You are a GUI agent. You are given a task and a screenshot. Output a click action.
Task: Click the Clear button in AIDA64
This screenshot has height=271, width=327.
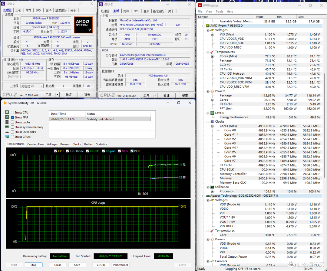pyautogui.click(x=58, y=265)
